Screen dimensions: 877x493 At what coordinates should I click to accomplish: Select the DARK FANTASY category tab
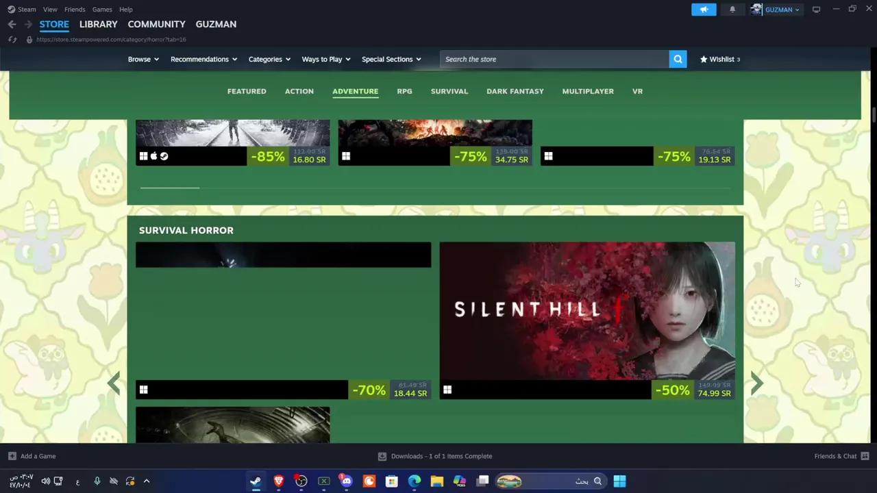[515, 91]
